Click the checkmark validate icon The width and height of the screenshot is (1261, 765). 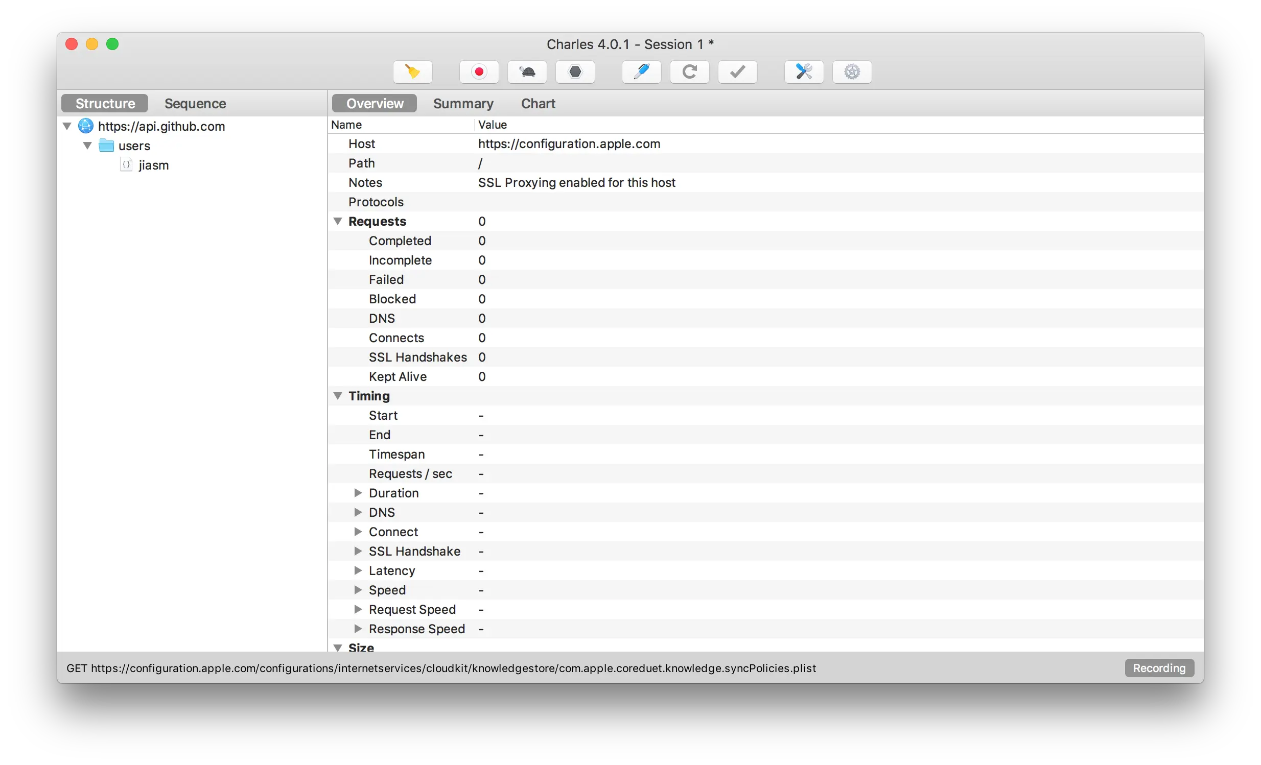[x=737, y=71]
